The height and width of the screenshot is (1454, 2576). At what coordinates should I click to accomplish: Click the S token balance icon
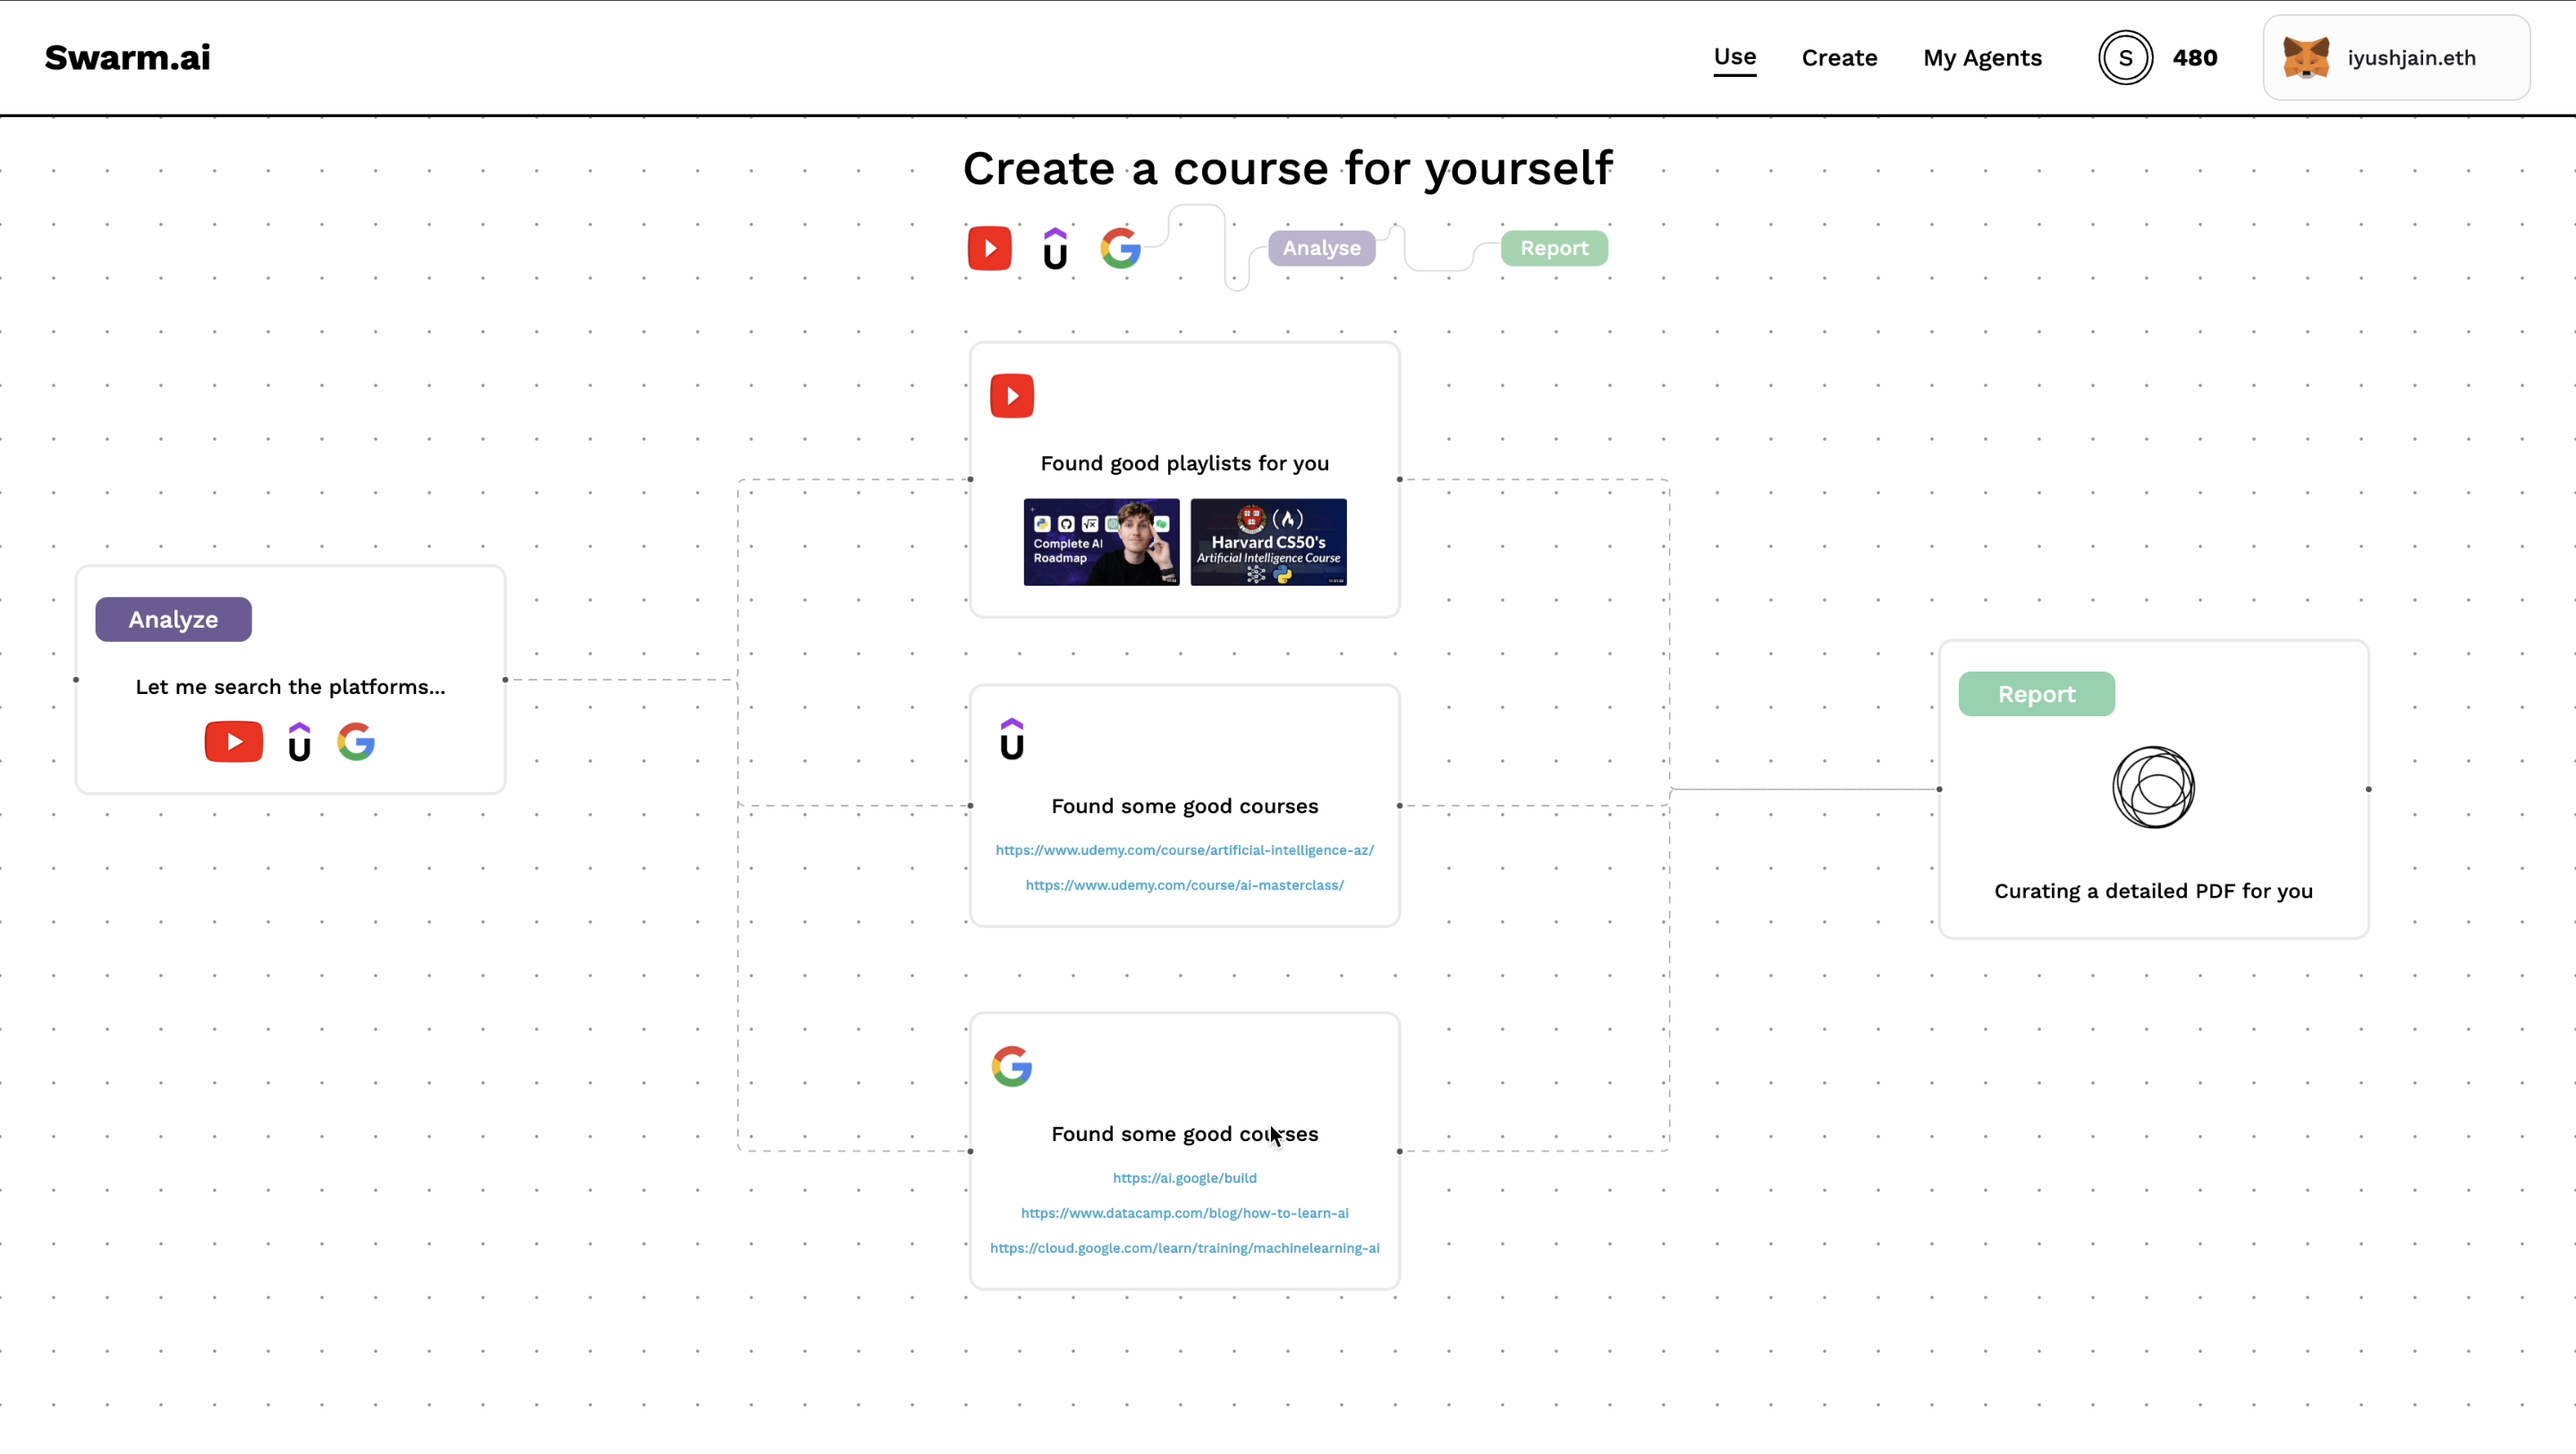(2125, 58)
